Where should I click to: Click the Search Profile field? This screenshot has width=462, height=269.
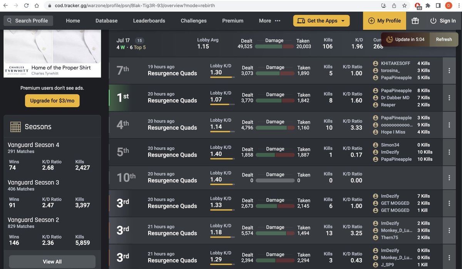pos(28,21)
